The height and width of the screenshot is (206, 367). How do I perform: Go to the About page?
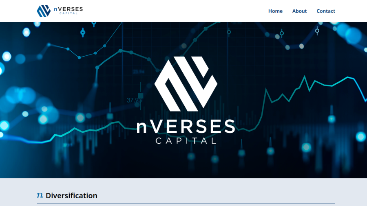pyautogui.click(x=299, y=11)
